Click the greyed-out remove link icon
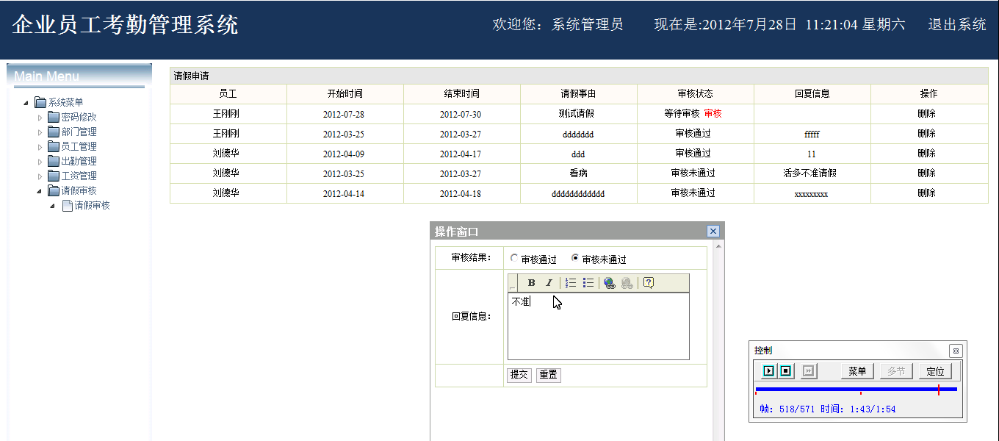This screenshot has height=441, width=999. click(x=627, y=283)
